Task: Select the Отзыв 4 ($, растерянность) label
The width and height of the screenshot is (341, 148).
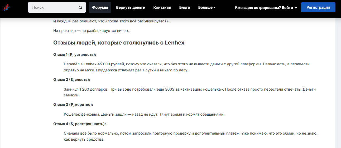Action: tap(79, 124)
